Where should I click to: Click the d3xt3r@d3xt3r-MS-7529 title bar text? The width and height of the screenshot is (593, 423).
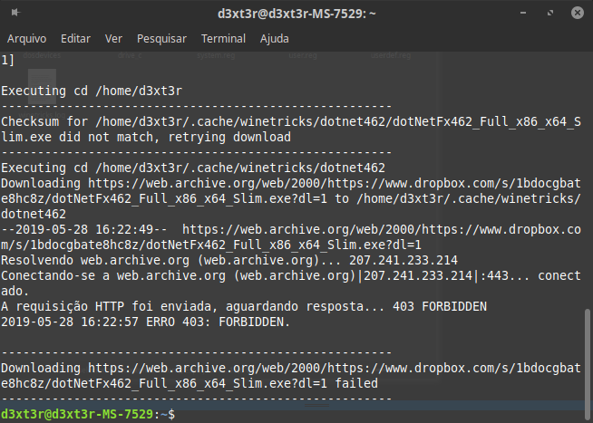click(296, 14)
